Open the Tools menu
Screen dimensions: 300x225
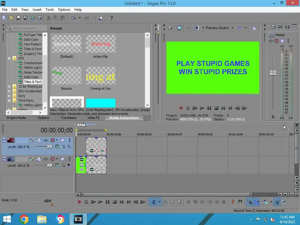click(x=50, y=10)
